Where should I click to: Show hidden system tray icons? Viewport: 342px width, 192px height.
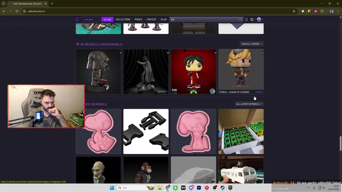[x=308, y=188]
